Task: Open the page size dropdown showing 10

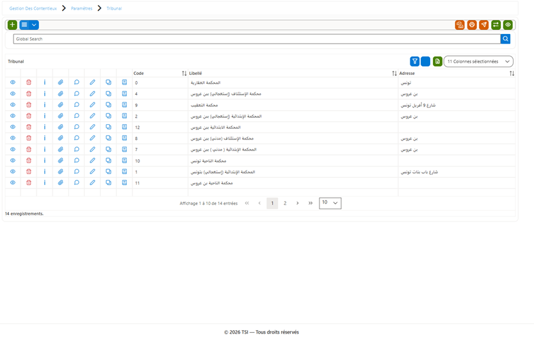Action: [x=330, y=203]
